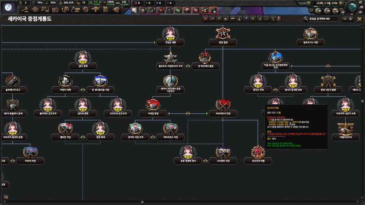Close the focus tree window
The image size is (365, 205).
coord(359,19)
